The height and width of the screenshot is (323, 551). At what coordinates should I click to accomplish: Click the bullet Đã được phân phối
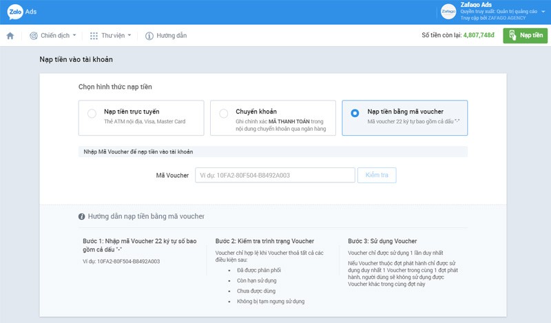[x=259, y=270]
